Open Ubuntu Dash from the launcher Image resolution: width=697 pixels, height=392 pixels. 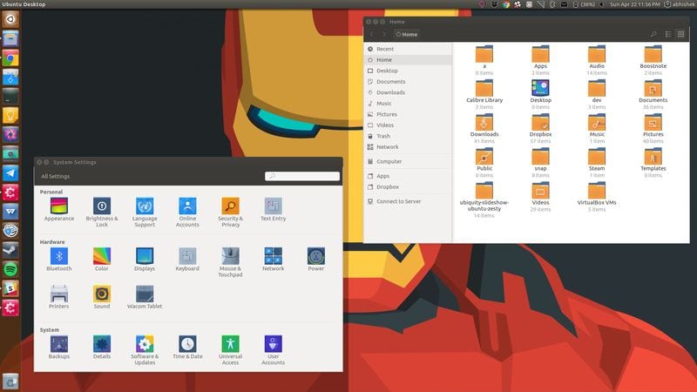[10, 19]
